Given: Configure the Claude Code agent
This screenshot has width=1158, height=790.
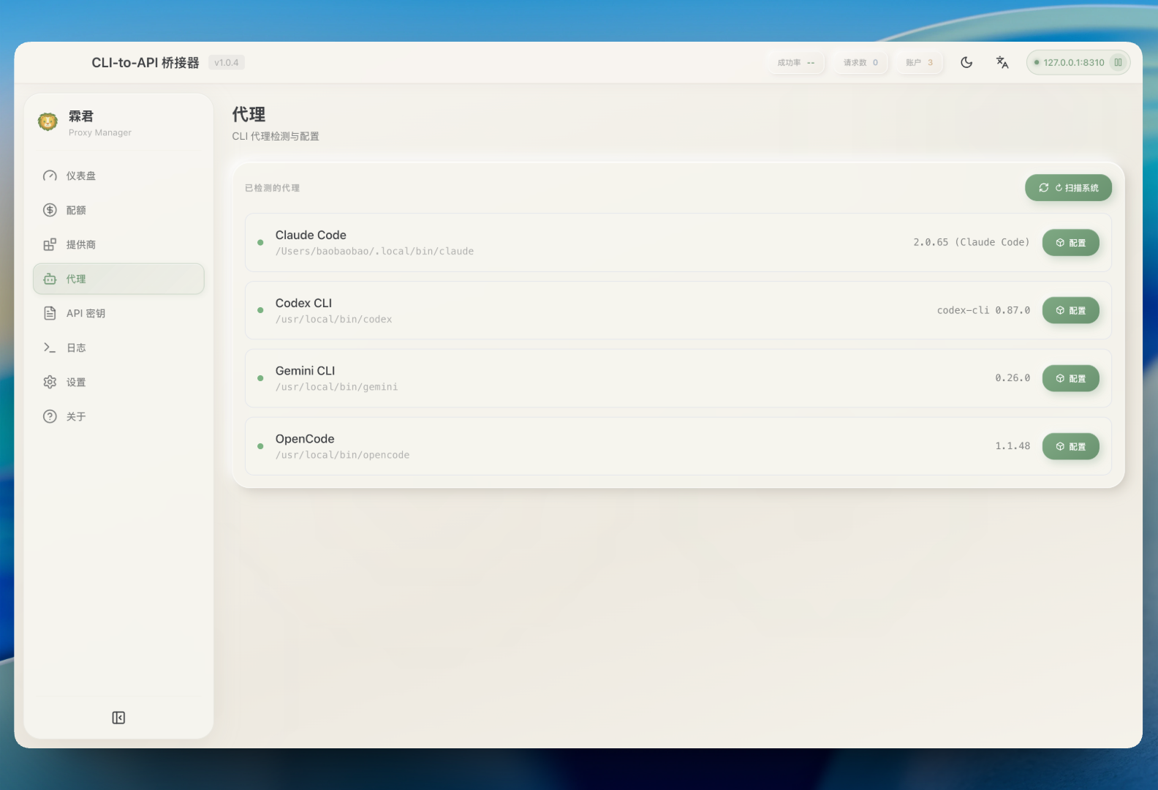Looking at the screenshot, I should [1070, 243].
